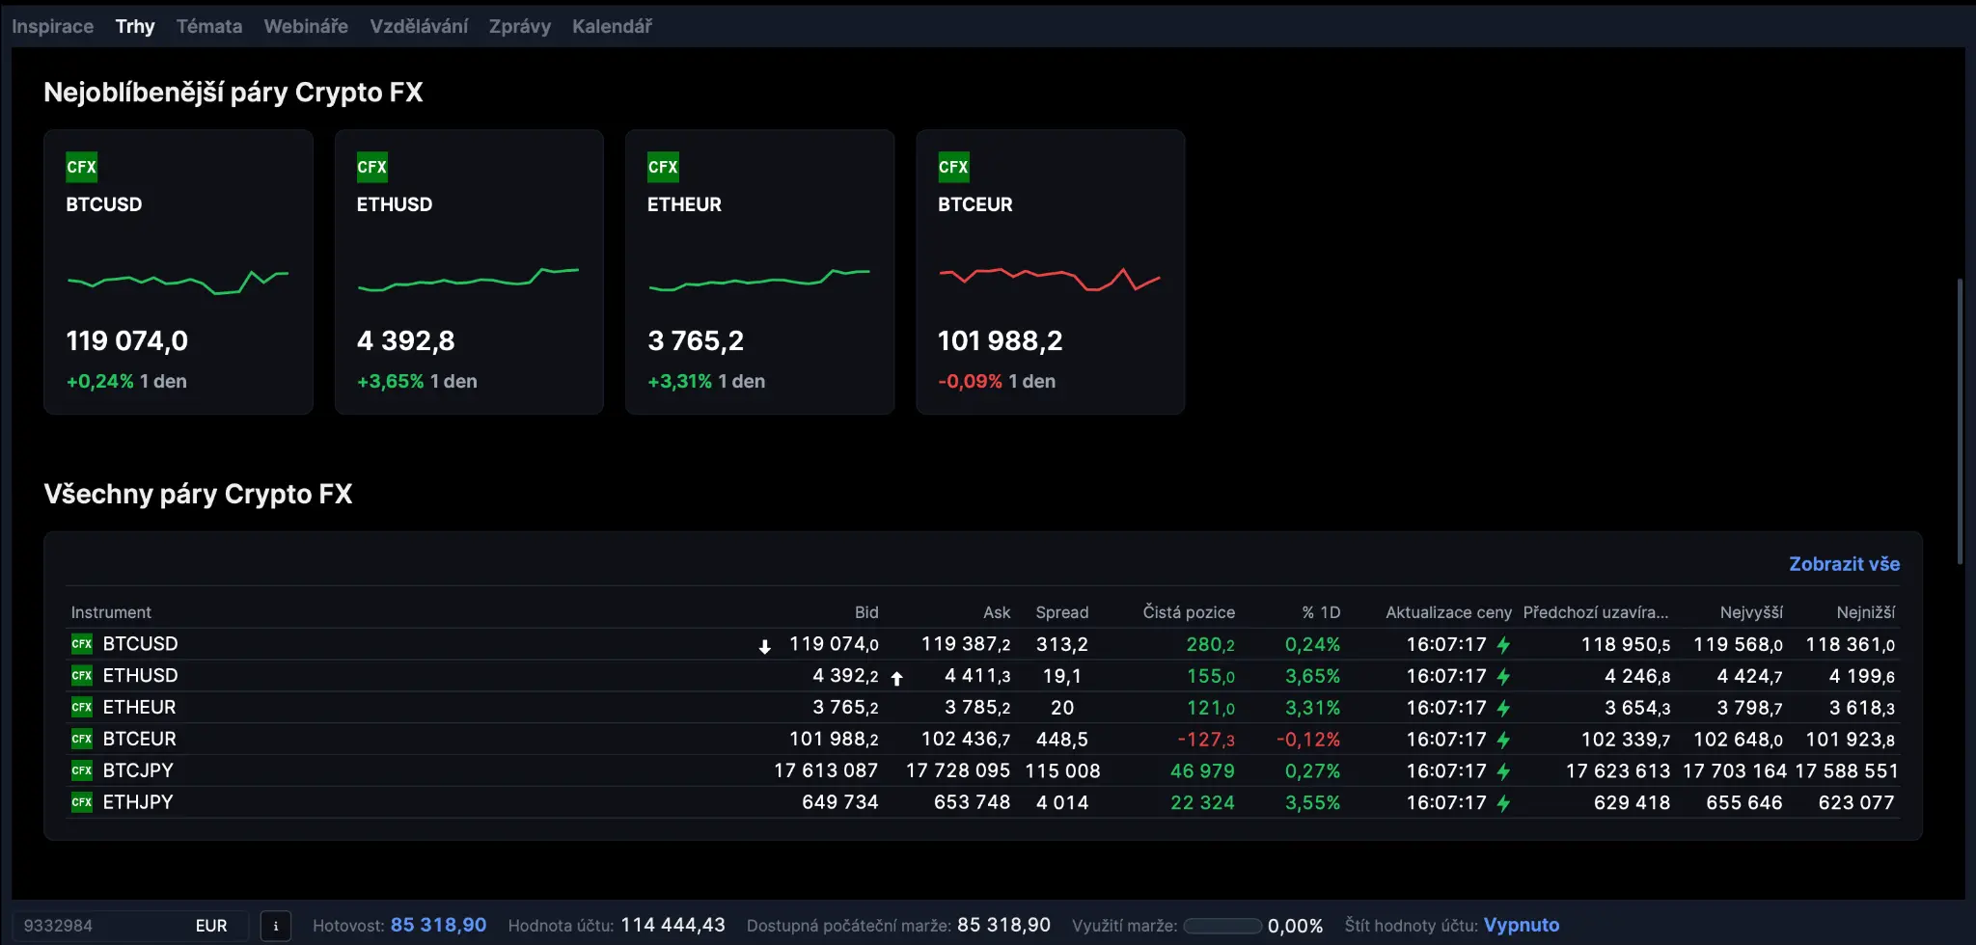Switch to the Kalendář tab
Viewport: 1976px width, 945px height.
coord(612,26)
